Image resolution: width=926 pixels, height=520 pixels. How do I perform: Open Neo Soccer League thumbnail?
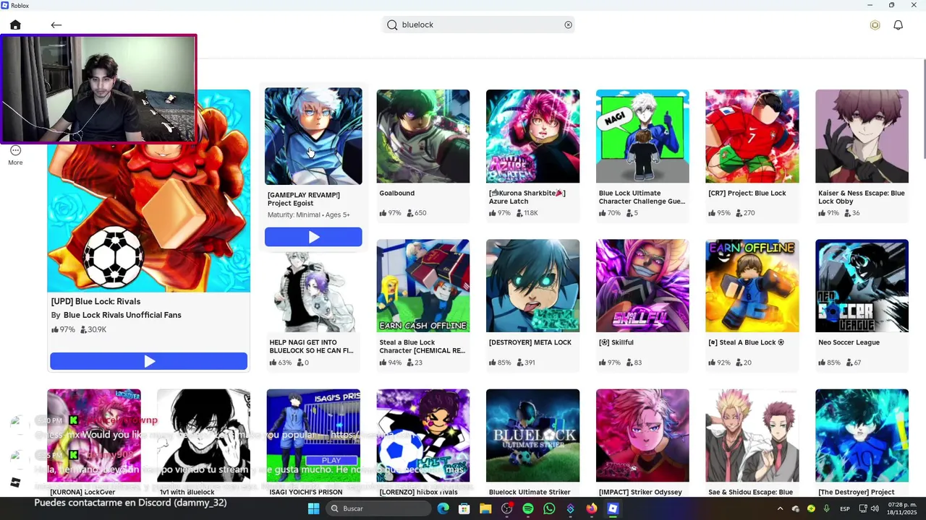[x=862, y=286]
